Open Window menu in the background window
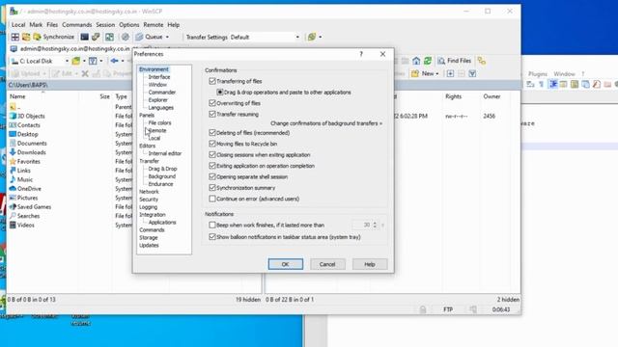The width and height of the screenshot is (618, 347). click(x=564, y=74)
